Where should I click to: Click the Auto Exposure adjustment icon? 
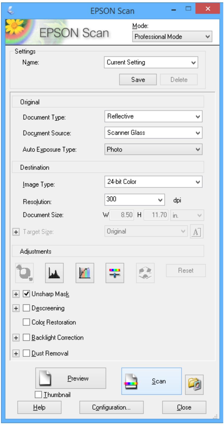point(25,273)
